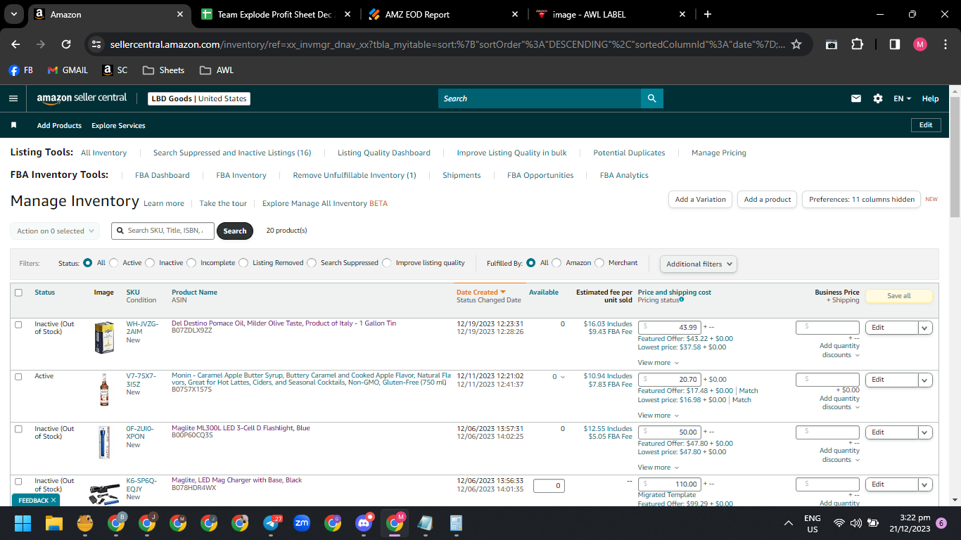Open a new browser tab

tap(708, 14)
